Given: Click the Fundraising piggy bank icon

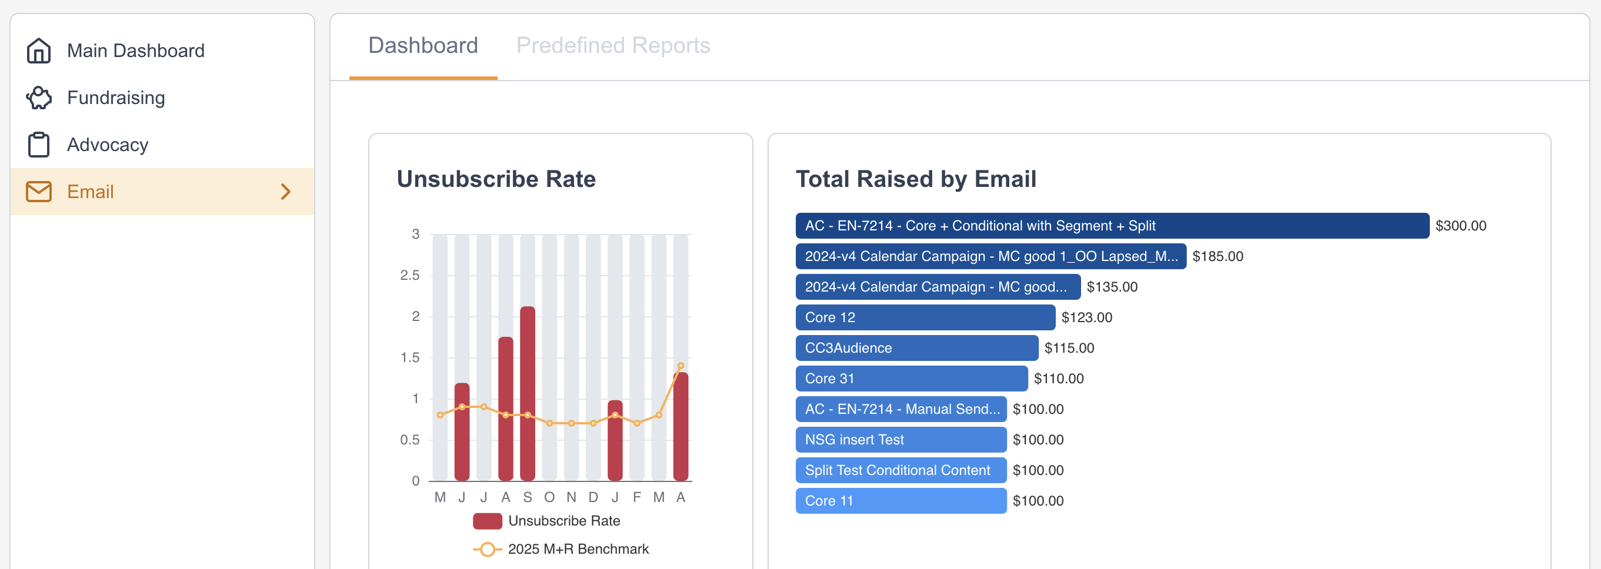Looking at the screenshot, I should click(39, 98).
